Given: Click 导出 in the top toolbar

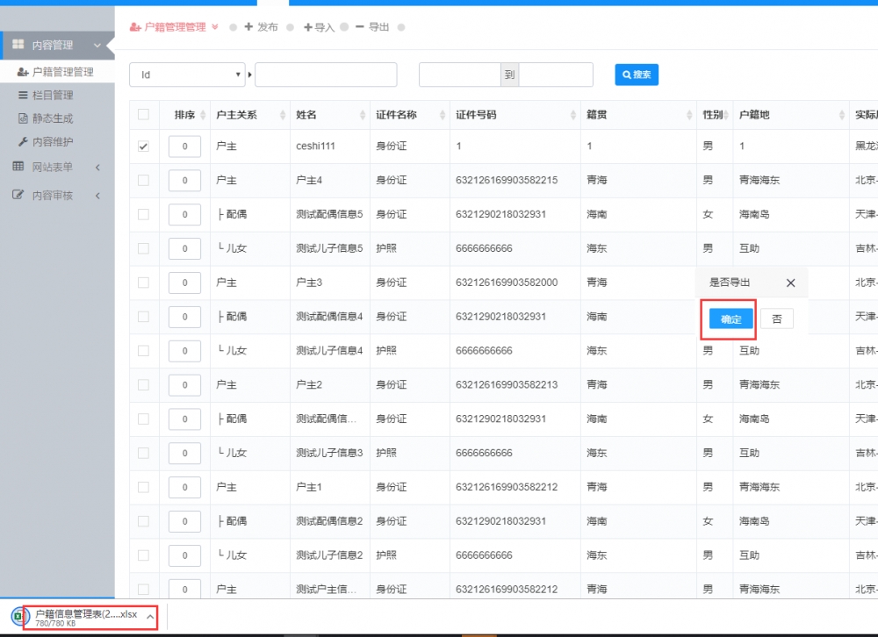Looking at the screenshot, I should [x=371, y=27].
